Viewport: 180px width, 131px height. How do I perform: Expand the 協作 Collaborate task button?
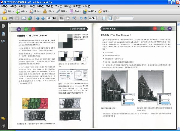(35, 11)
